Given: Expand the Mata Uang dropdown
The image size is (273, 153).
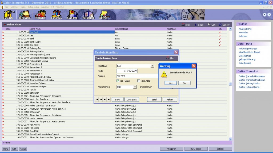Looking at the screenshot, I should tap(135, 87).
